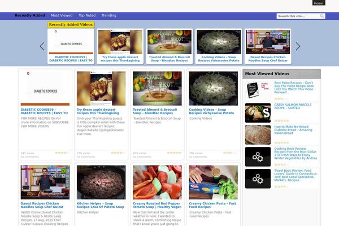Advance carousel with next arrow
339x226 pixels.
tap(298, 46)
